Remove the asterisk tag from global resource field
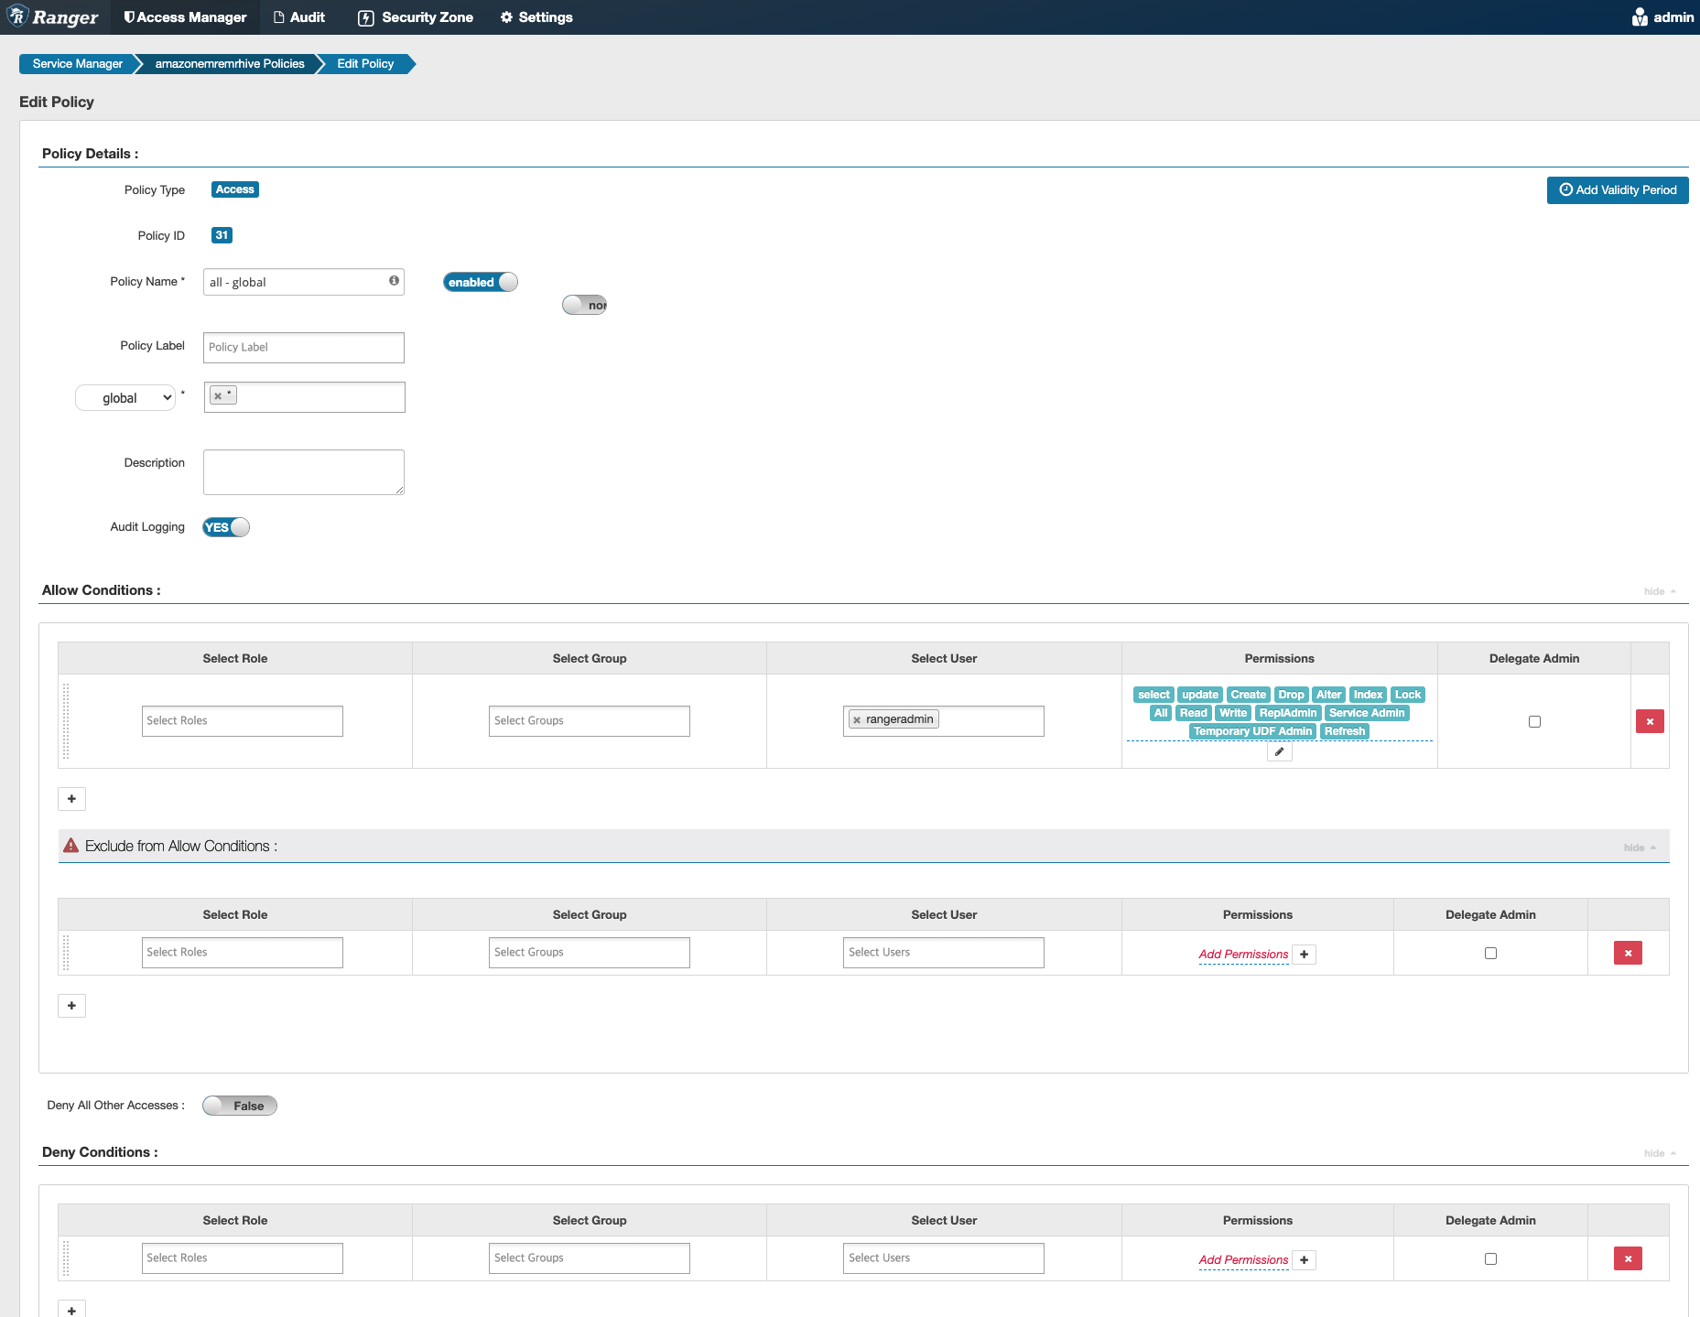1700x1317 pixels. (218, 396)
